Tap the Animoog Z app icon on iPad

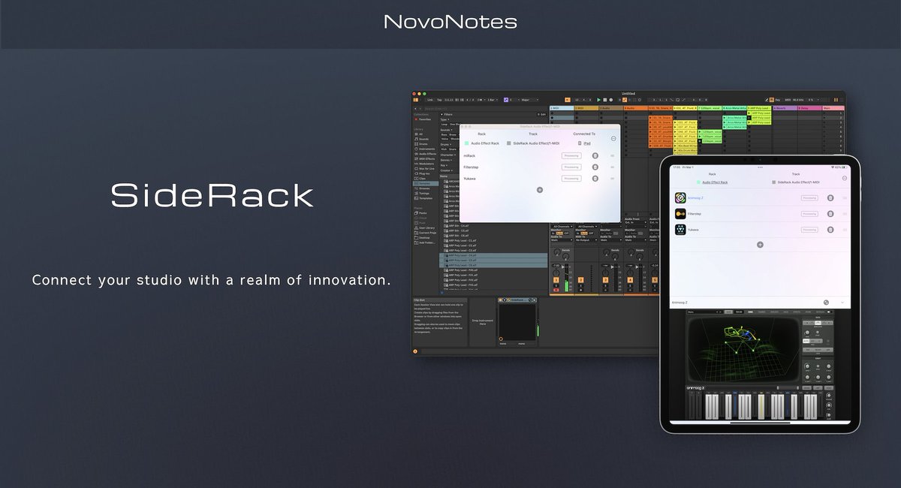pyautogui.click(x=680, y=198)
